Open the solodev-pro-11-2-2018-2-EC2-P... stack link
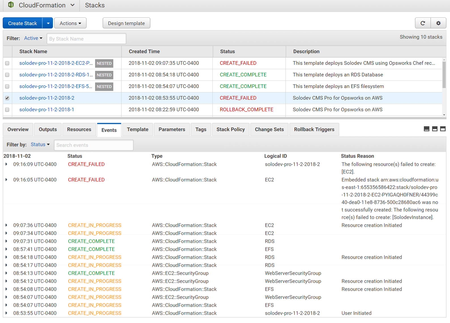Image resolution: width=450 pixels, height=323 pixels. [56, 63]
